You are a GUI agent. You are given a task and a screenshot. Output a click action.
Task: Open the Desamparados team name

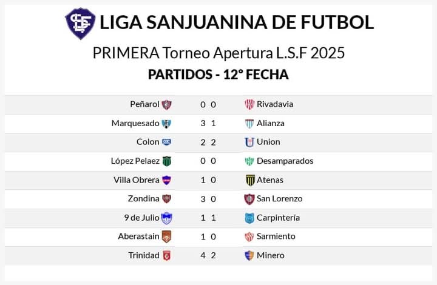coord(285,161)
